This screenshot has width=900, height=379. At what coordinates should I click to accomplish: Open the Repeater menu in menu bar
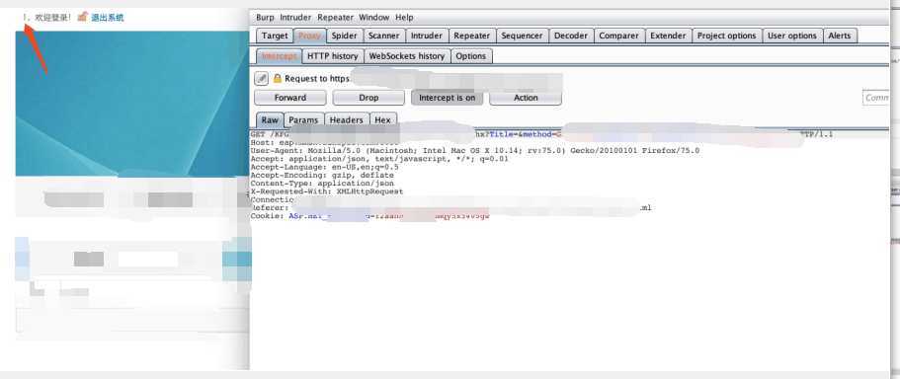[336, 18]
